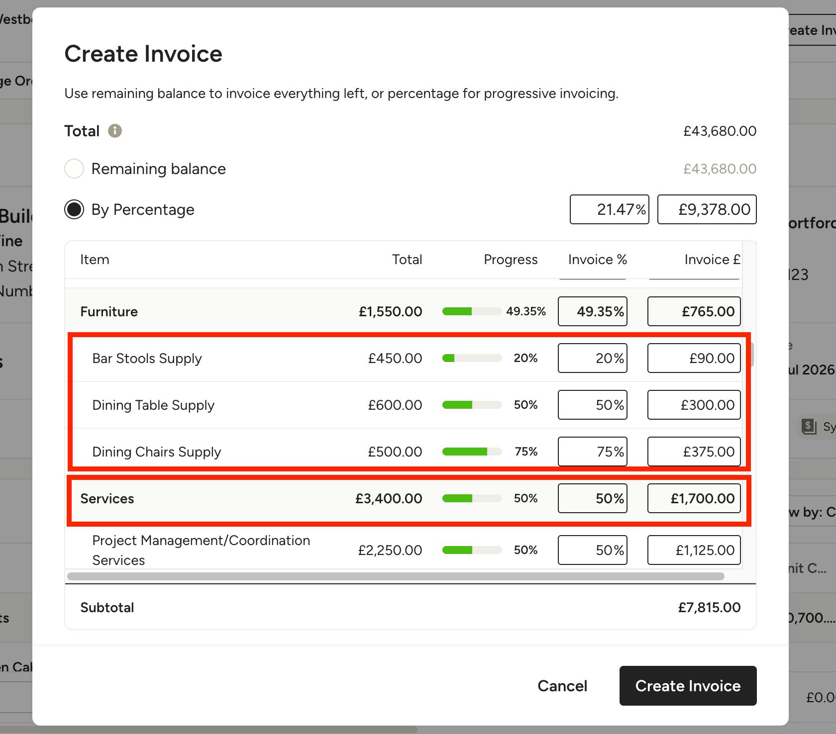Edit Dining Chairs Supply 75% invoice field
The width and height of the screenshot is (836, 734).
(593, 452)
